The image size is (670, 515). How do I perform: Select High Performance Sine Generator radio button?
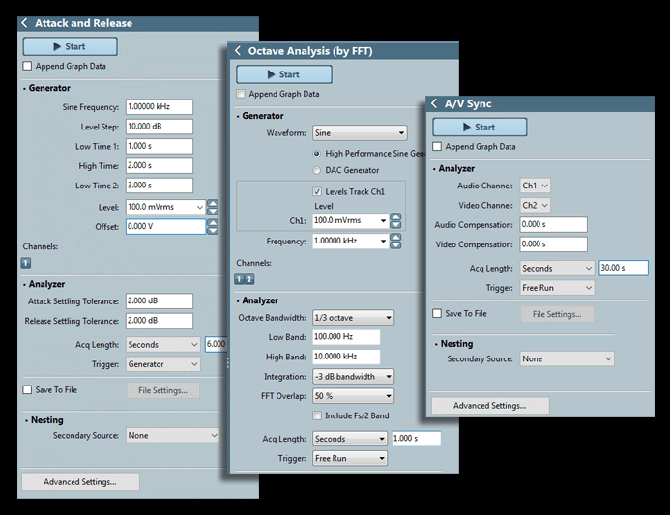[317, 154]
